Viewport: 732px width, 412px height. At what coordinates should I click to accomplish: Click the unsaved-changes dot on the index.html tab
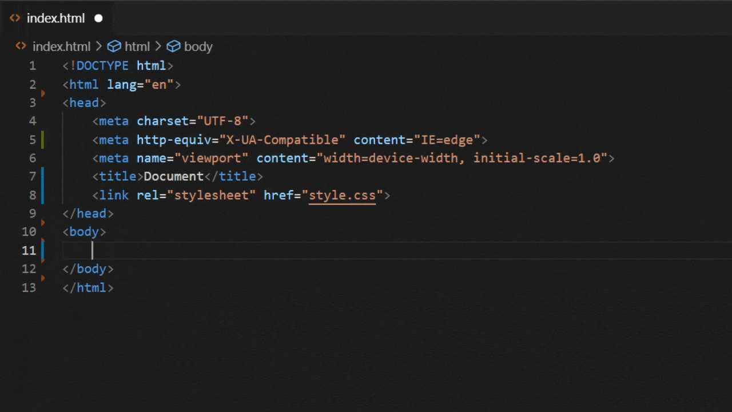click(98, 18)
